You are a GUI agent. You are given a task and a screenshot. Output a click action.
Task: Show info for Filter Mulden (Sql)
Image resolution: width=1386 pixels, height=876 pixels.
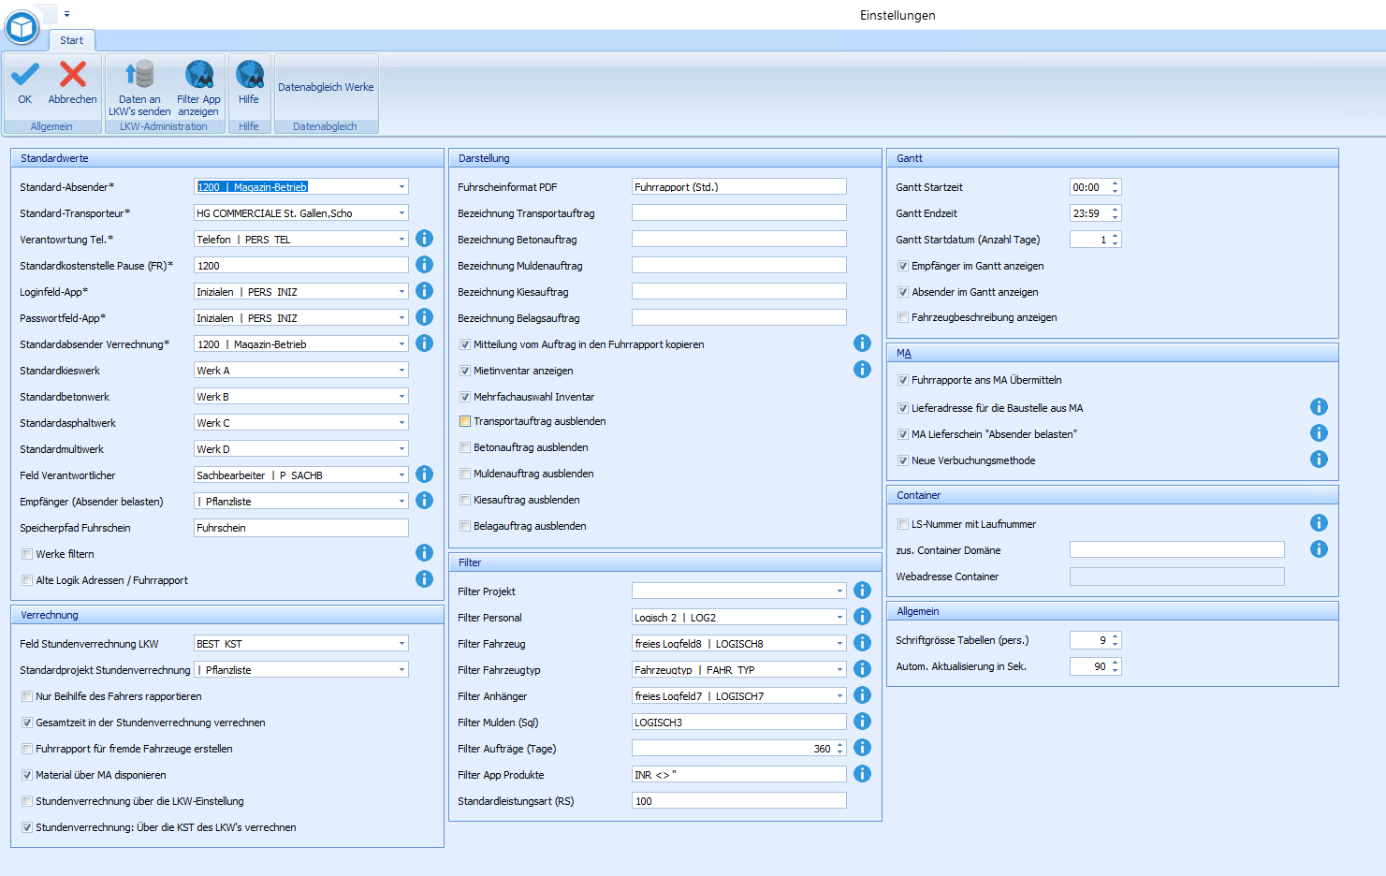863,722
